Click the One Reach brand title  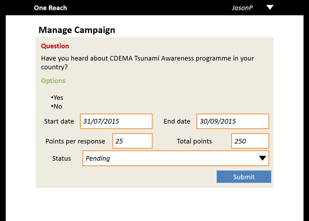click(50, 8)
